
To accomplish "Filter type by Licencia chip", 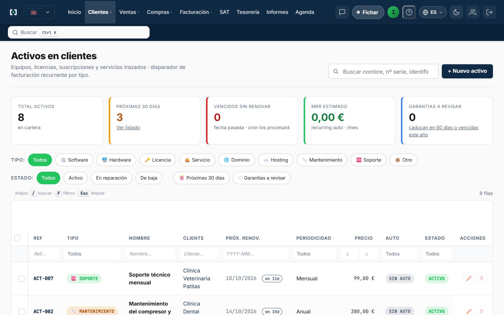I will [x=157, y=160].
